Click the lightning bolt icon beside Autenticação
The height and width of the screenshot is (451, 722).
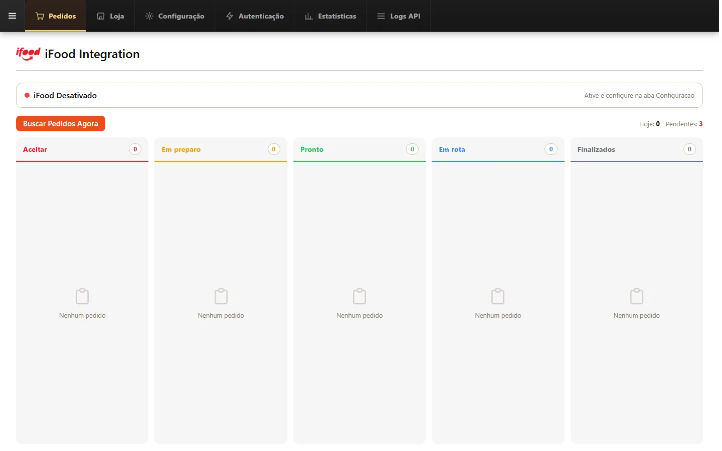point(230,16)
